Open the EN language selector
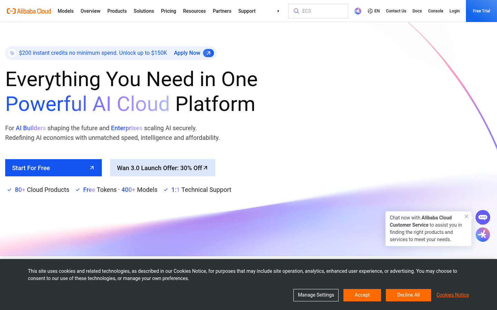 pyautogui.click(x=374, y=11)
